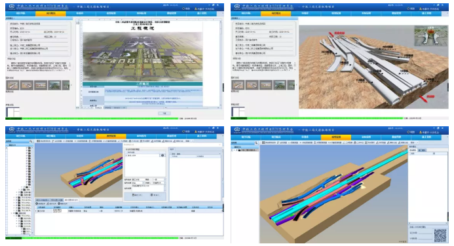Viewport: 454px width, 246px height.
Task: Click the right cancel button in the dialog
Action: click(155, 195)
